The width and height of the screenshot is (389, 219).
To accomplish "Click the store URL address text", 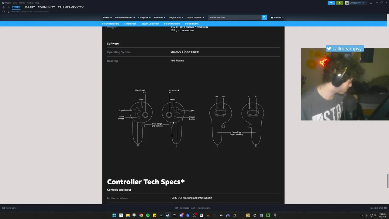I will (x=30, y=12).
